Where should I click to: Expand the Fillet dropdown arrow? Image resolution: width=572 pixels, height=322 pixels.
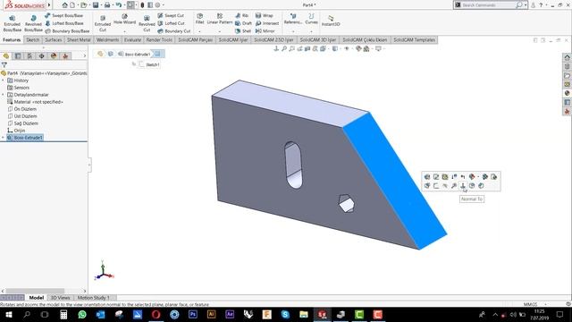point(199,32)
